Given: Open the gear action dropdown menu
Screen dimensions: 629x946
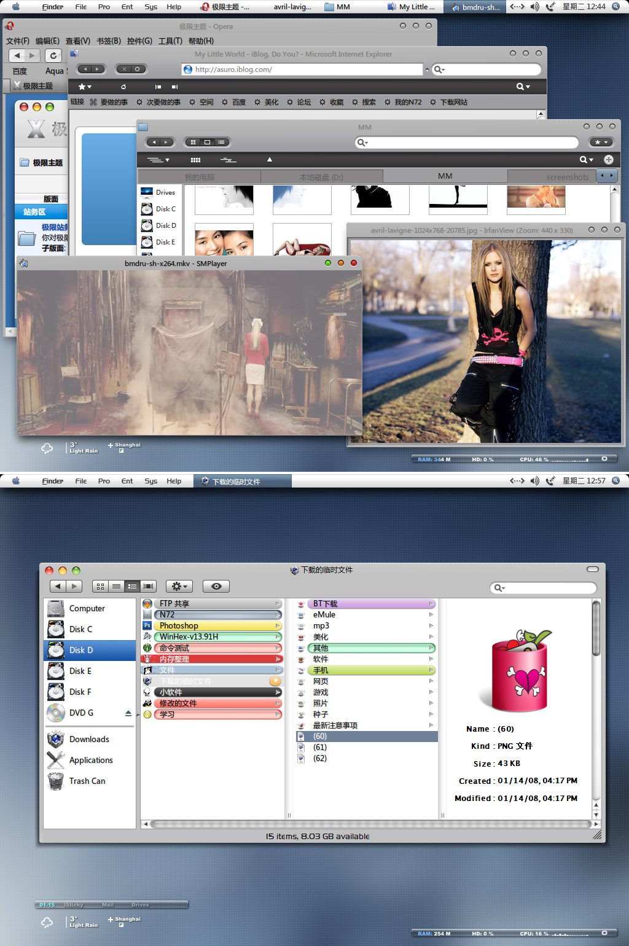Looking at the screenshot, I should [179, 586].
